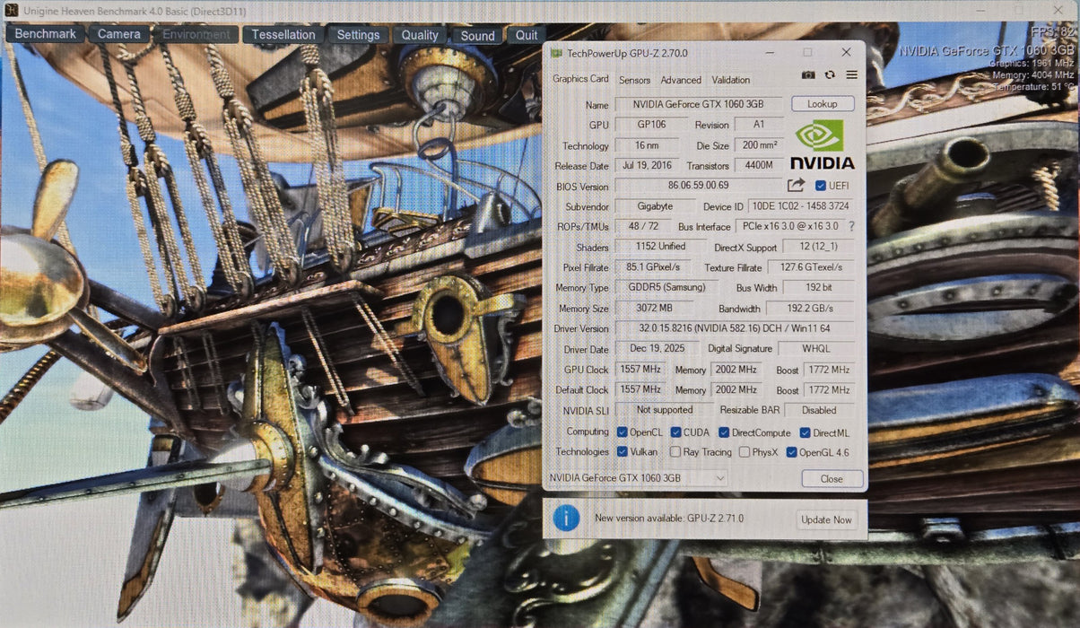This screenshot has width=1080, height=628.
Task: Enable the PhysX checkbox
Action: [x=745, y=452]
